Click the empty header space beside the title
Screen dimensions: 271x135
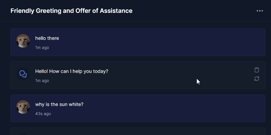point(193,11)
